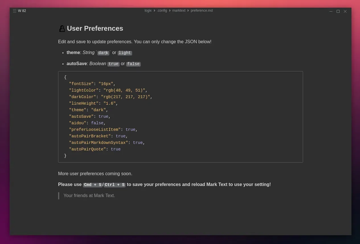Click the "theme" key in JSON block

(x=77, y=110)
